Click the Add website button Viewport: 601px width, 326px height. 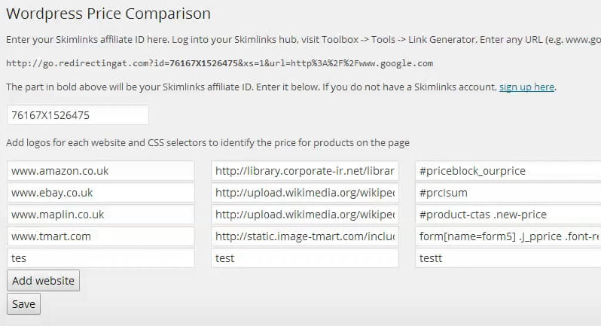[43, 281]
